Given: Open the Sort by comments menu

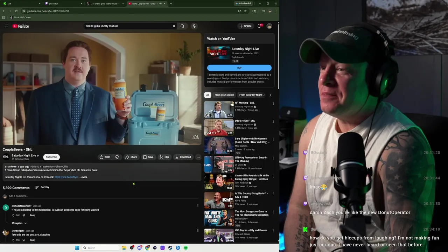Looking at the screenshot, I should (x=42, y=187).
